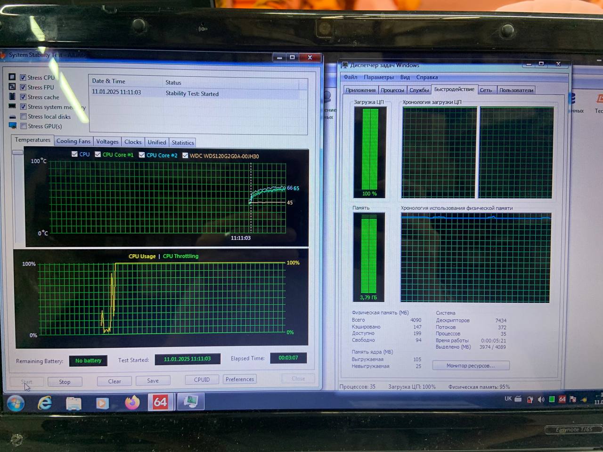Click the flame icon in the System Stability Test title bar

[x=2, y=55]
